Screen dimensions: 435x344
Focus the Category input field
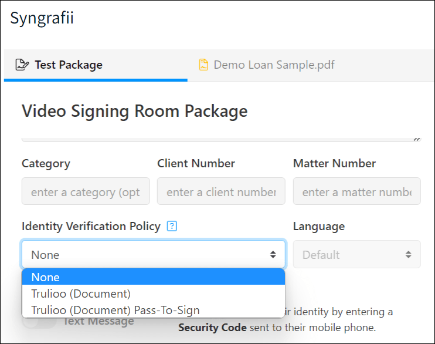86,192
